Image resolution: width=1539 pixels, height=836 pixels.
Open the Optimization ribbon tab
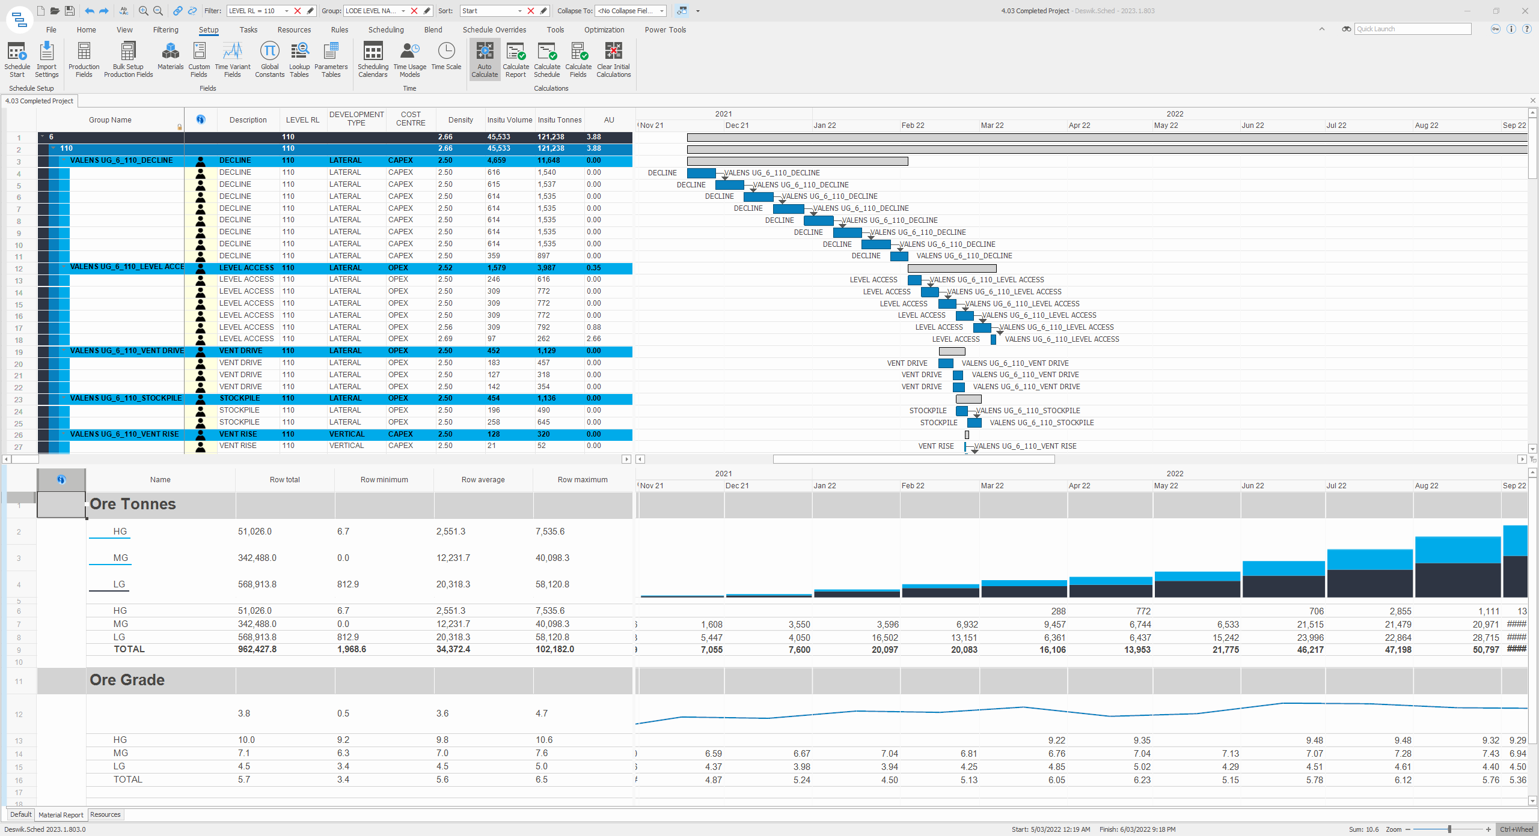click(x=604, y=29)
